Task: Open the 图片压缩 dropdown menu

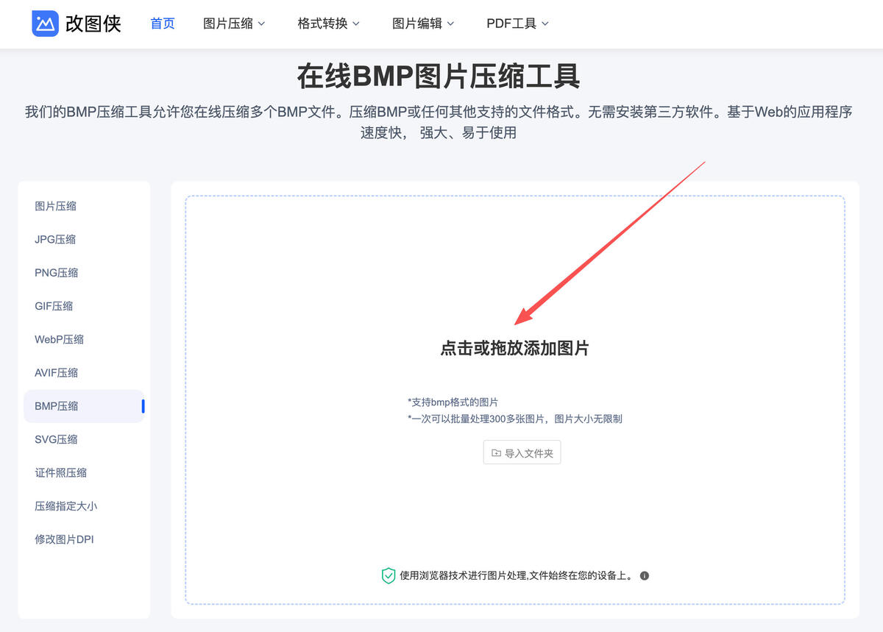Action: point(234,24)
